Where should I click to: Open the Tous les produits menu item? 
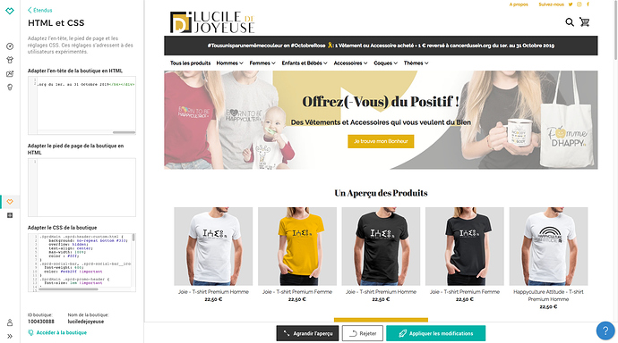click(191, 63)
